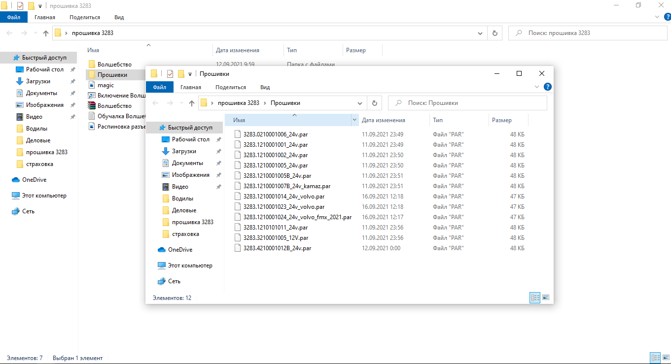Switch to Вид tab in Прошивки window
The height and width of the screenshot is (364, 671).
(265, 87)
